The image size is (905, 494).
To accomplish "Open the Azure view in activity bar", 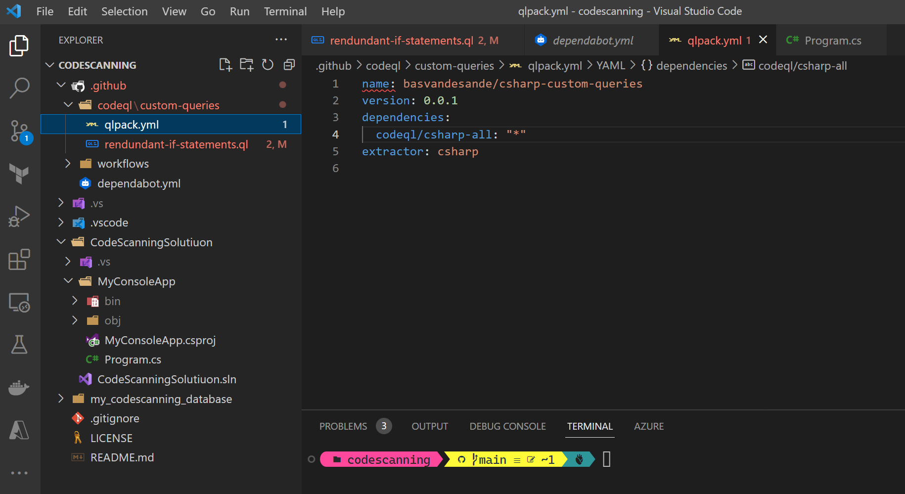I will (20, 430).
